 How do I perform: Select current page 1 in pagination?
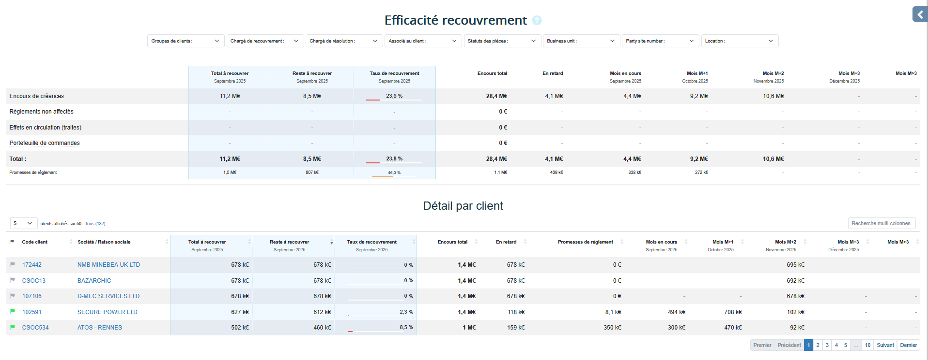pos(808,345)
